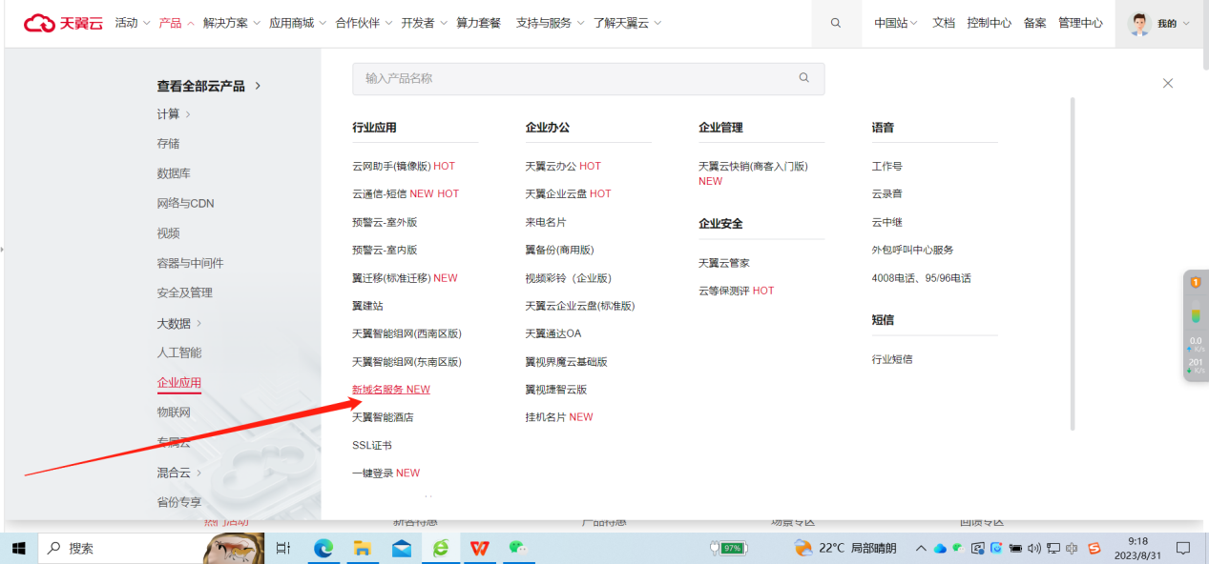Open the 新域名服务 NEW link
Viewport: 1209px width, 564px height.
(390, 389)
